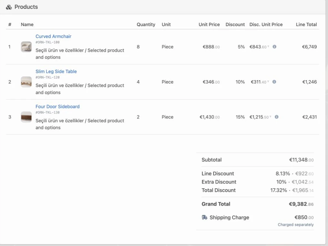This screenshot has width=328, height=246.
Task: Open the Curved Armchair product link
Action: [53, 36]
